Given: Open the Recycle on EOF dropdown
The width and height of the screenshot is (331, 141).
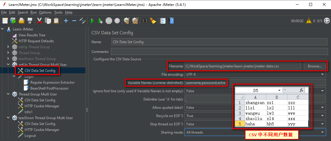Looking at the screenshot, I should 255,116.
